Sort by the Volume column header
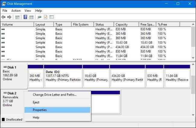Viewport: 196px width, 128px height. (x=17, y=25)
